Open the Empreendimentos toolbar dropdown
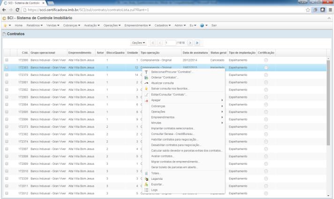This screenshot has width=334, height=199. click(x=137, y=25)
